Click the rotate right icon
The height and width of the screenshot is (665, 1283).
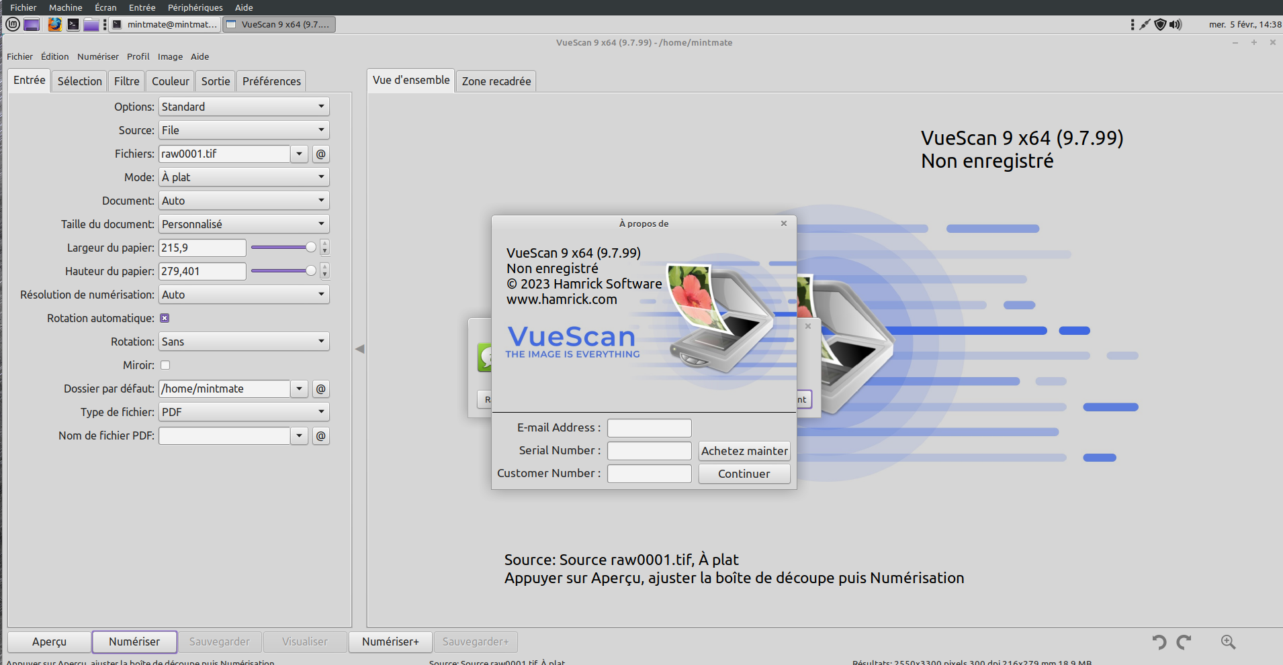click(1184, 642)
